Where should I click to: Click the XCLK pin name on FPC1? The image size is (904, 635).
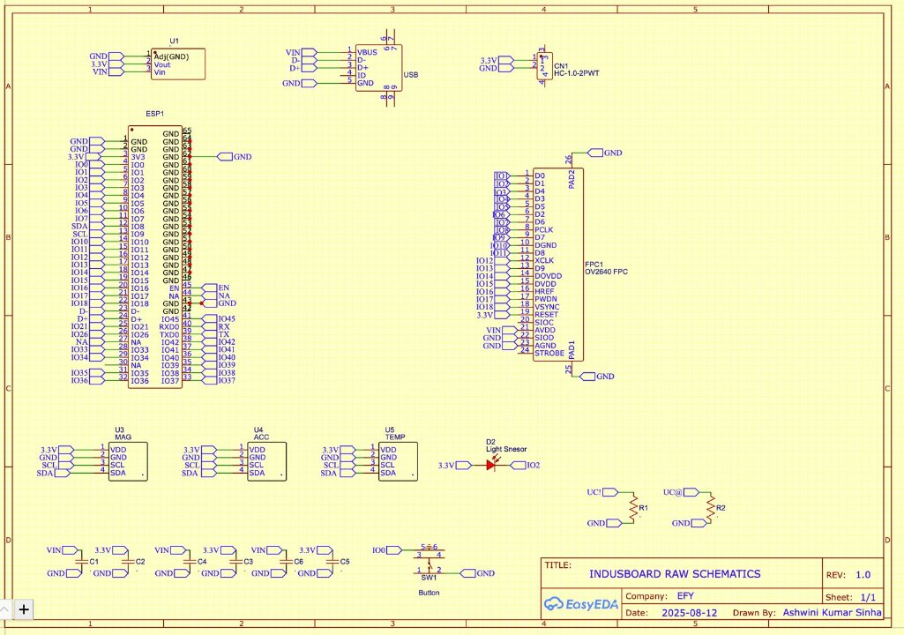[x=544, y=260]
